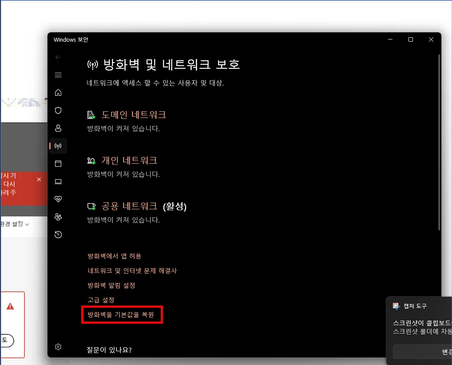Click the public network icon

pyautogui.click(x=91, y=206)
